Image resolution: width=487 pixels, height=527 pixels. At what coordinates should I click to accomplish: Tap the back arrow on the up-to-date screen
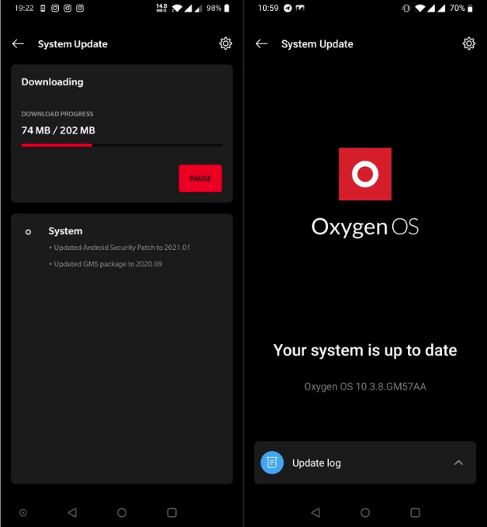(261, 43)
